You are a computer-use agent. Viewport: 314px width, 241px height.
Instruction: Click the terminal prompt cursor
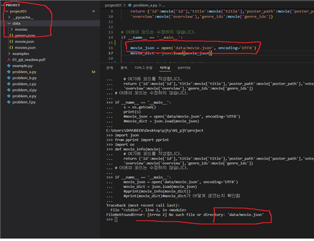click(116, 219)
